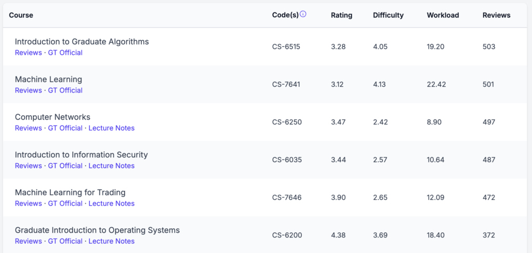Open Lecture Notes for Machine Learning for Trading
The height and width of the screenshot is (253, 532).
pos(111,204)
